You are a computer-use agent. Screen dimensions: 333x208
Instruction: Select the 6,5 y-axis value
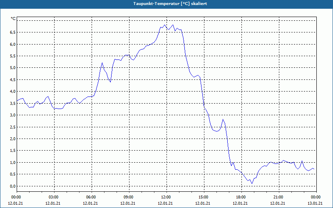point(13,32)
